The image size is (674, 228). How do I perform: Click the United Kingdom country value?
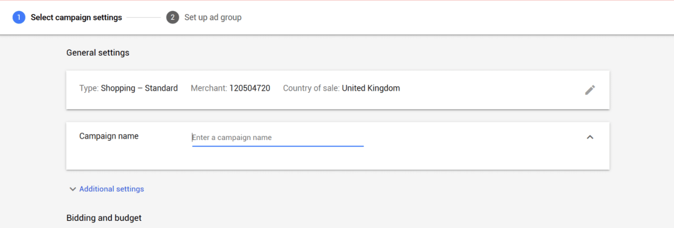(x=371, y=88)
